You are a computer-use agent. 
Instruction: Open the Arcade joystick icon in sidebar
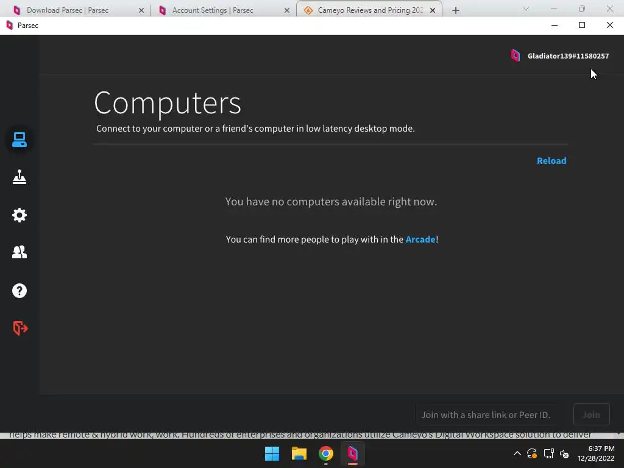(19, 177)
